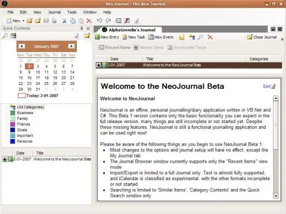Open the File menu
286x214 pixels.
coord(10,12)
